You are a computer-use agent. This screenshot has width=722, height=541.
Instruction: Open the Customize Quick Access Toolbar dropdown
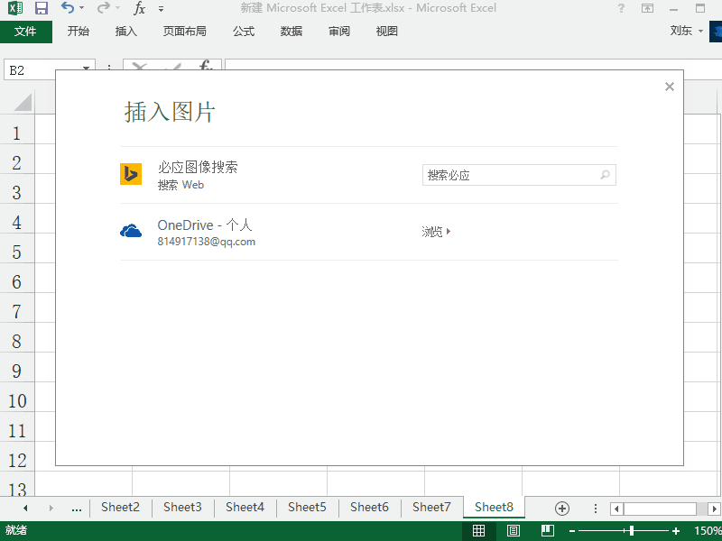(x=161, y=9)
